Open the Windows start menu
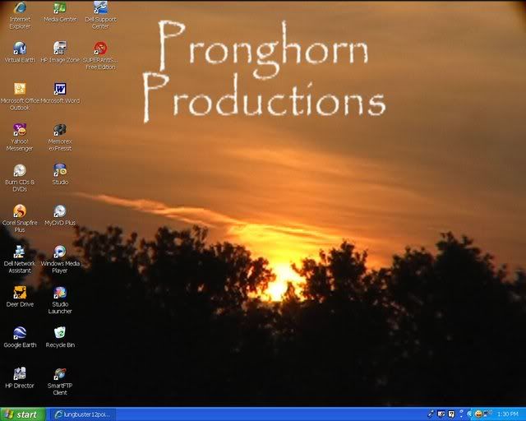 [23, 414]
